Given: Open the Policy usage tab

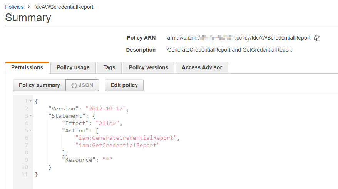Looking at the screenshot, I should pyautogui.click(x=73, y=67).
